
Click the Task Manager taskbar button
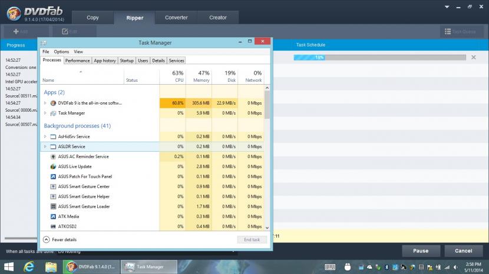(149, 267)
